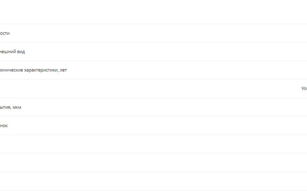Select the middle of three blank rows
307x195 pixels.
pos(153,162)
